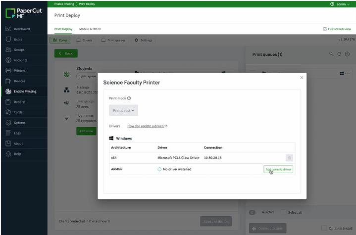Screen dimensions: 356x235
Task: Search print queues with magnifier icon
Action: click(331, 54)
